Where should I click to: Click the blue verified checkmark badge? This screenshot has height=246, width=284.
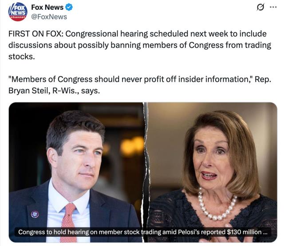(x=69, y=8)
